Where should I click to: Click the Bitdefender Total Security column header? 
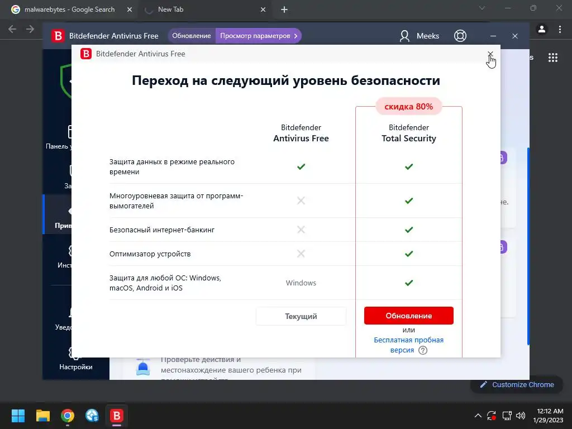coord(408,133)
